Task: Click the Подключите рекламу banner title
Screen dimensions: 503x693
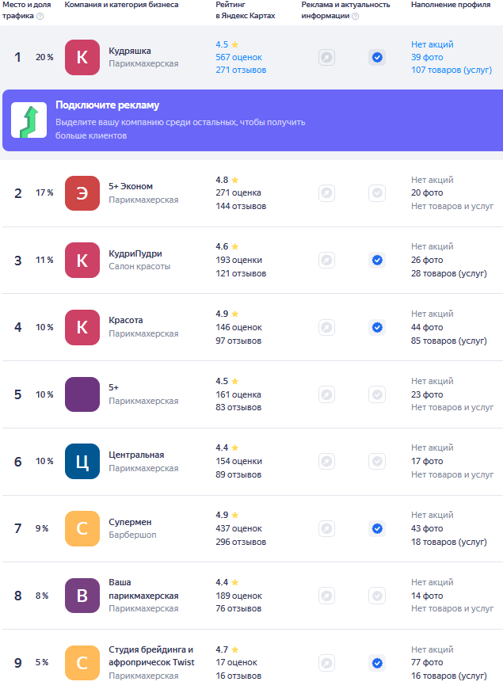Action: (x=108, y=105)
